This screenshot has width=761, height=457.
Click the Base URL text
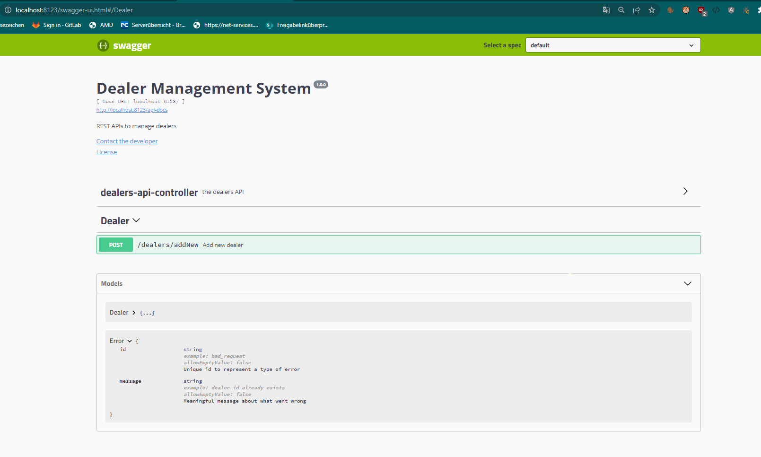140,101
